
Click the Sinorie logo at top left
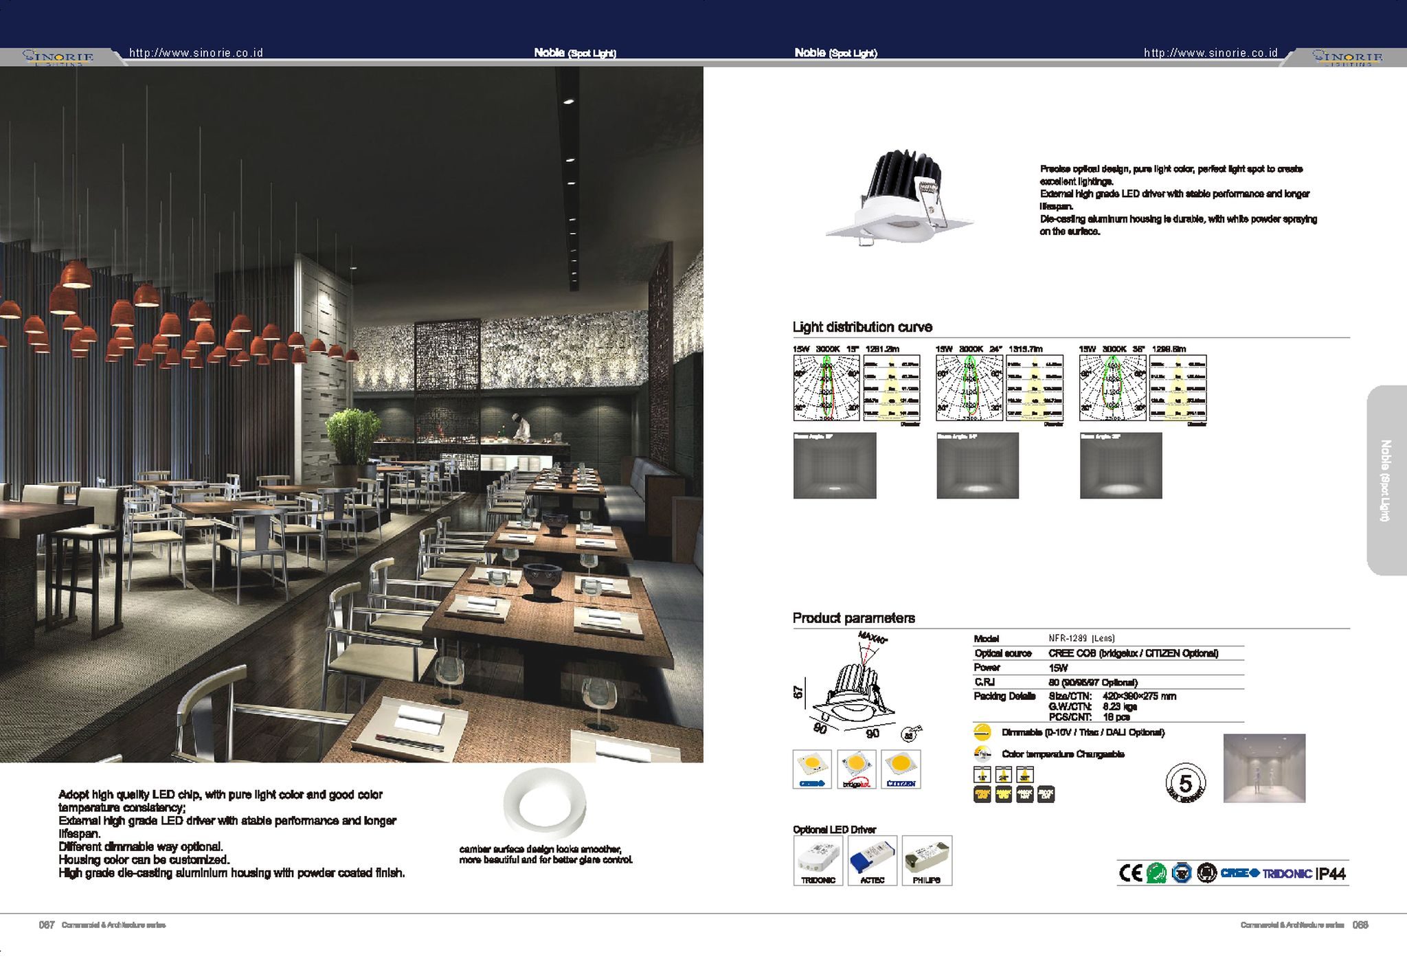coord(58,56)
